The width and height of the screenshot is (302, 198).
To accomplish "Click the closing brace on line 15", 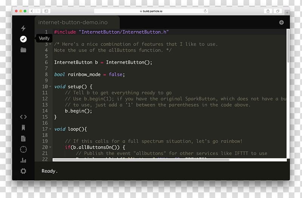I will 55,117.
